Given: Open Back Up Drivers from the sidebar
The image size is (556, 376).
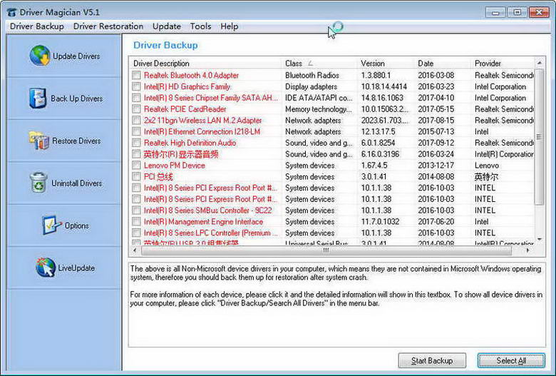Looking at the screenshot, I should 64,98.
